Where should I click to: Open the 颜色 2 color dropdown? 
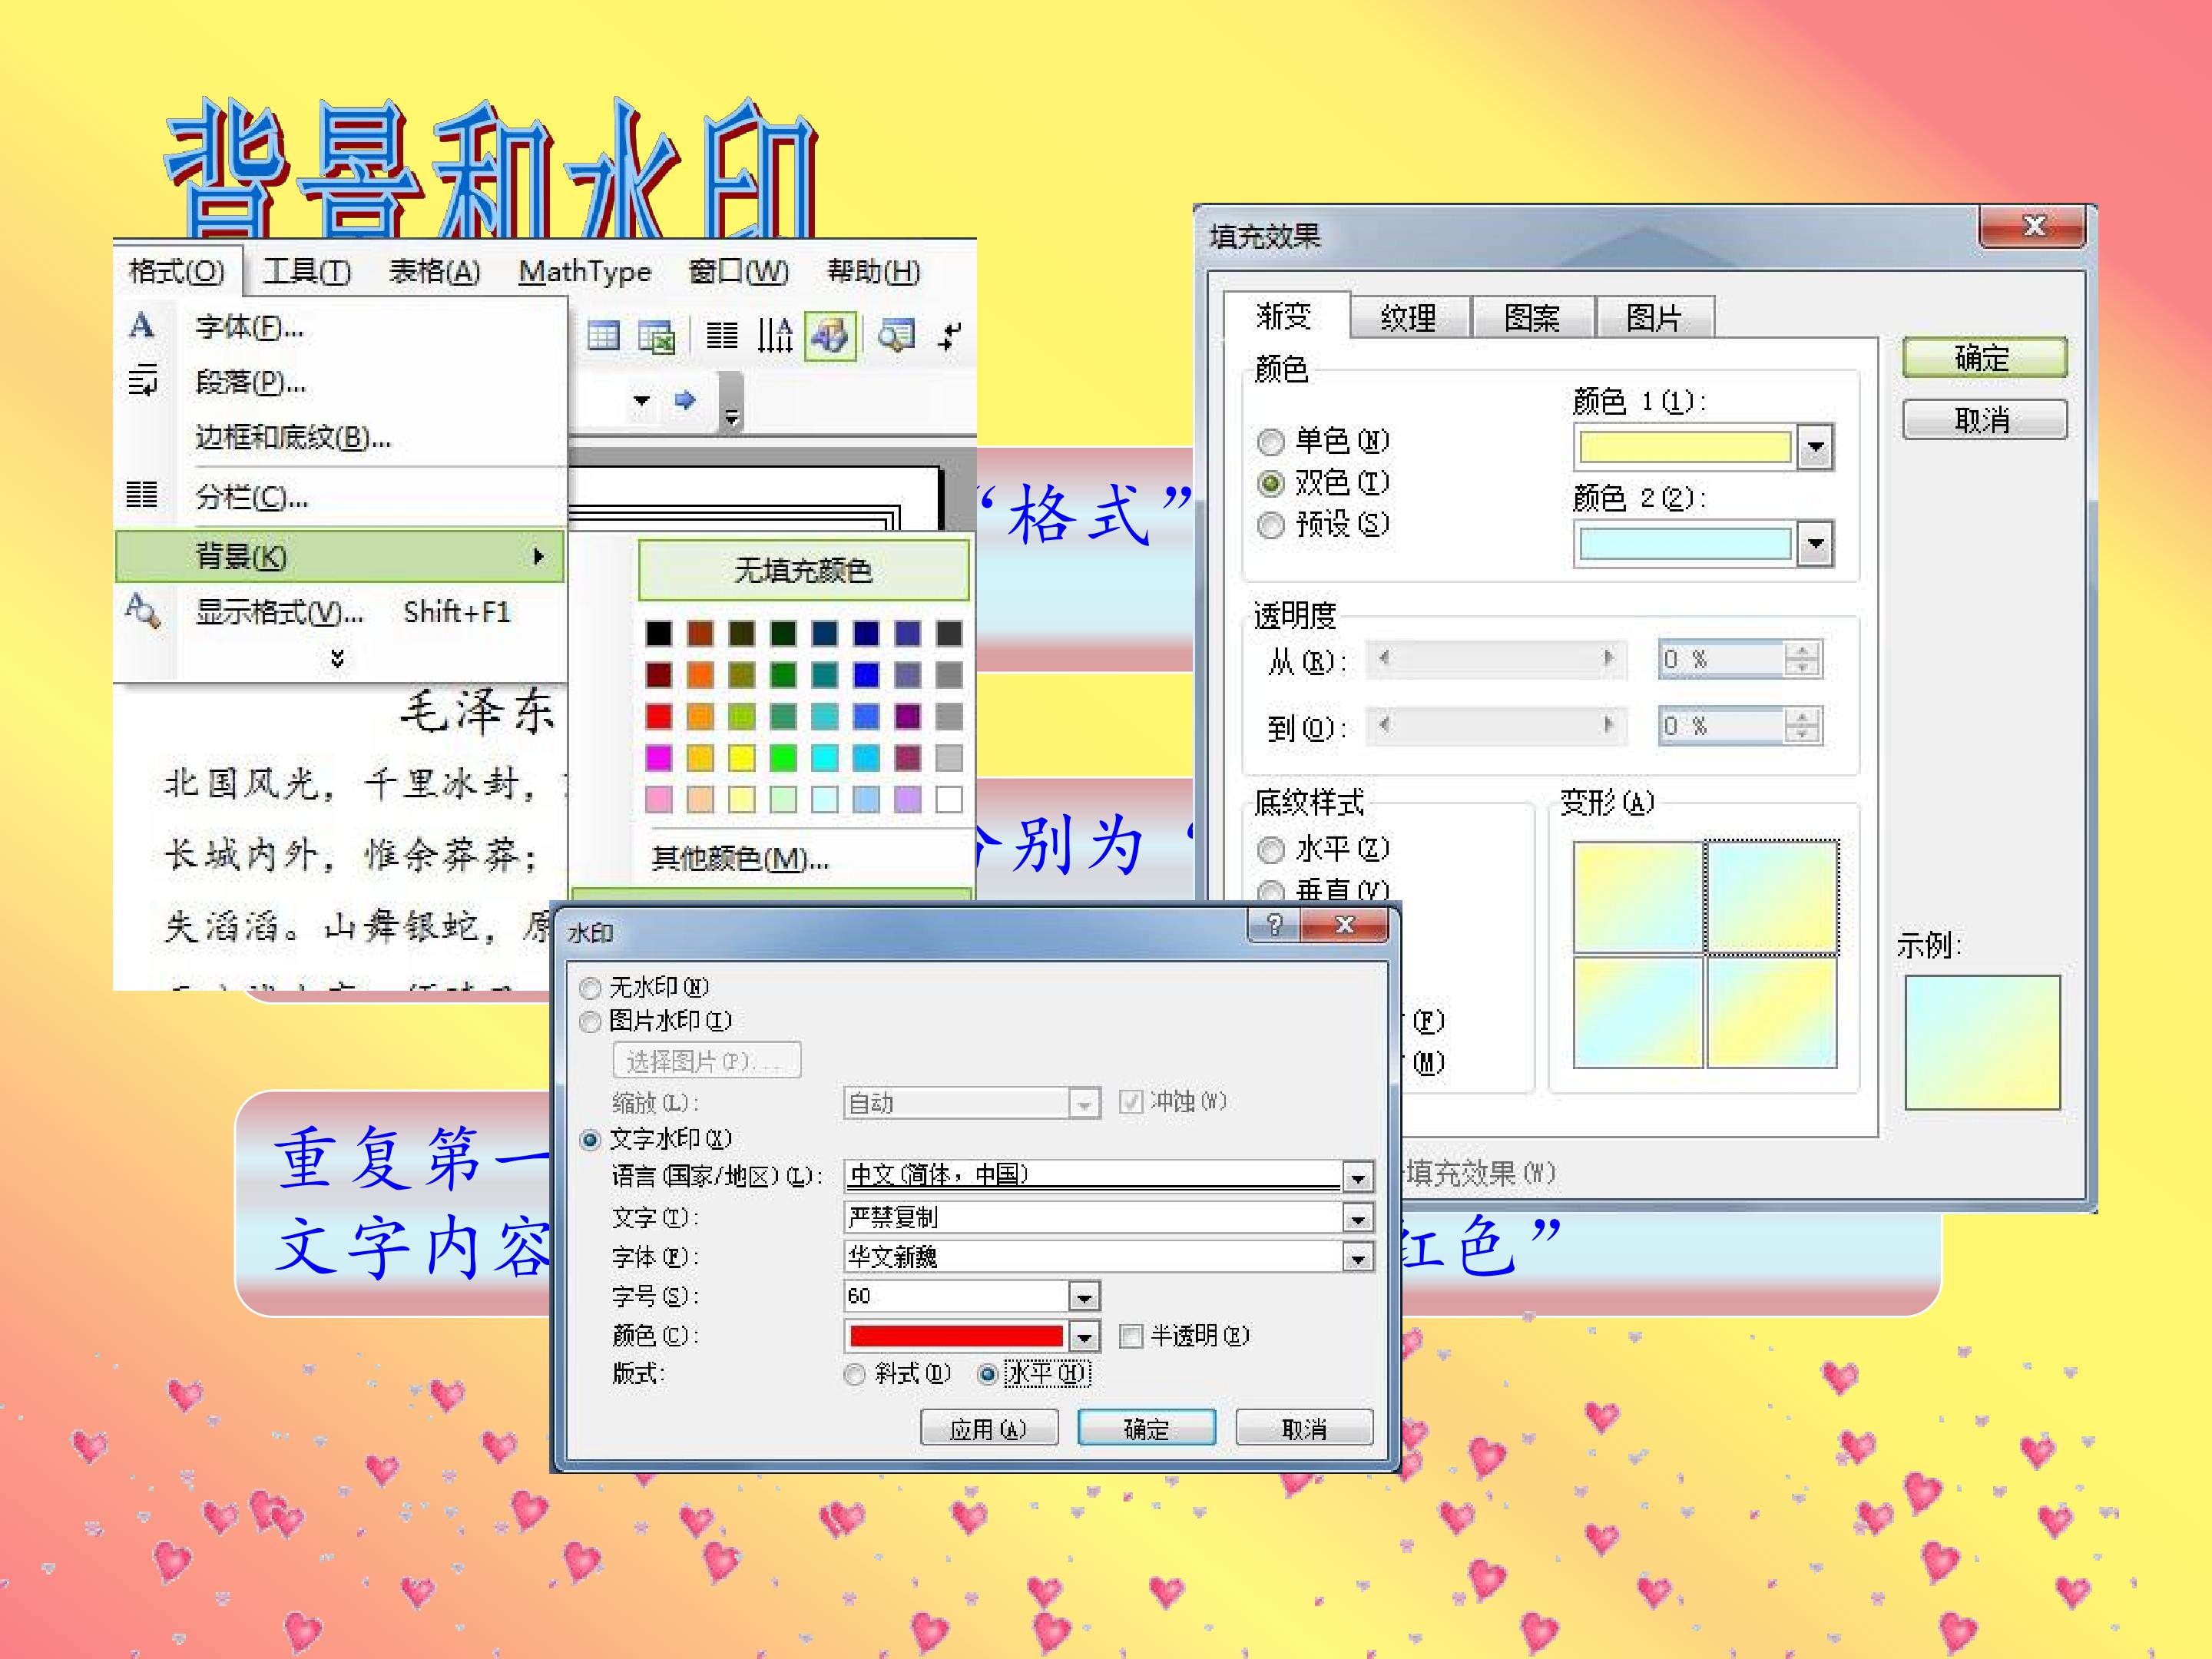pyautogui.click(x=1815, y=544)
